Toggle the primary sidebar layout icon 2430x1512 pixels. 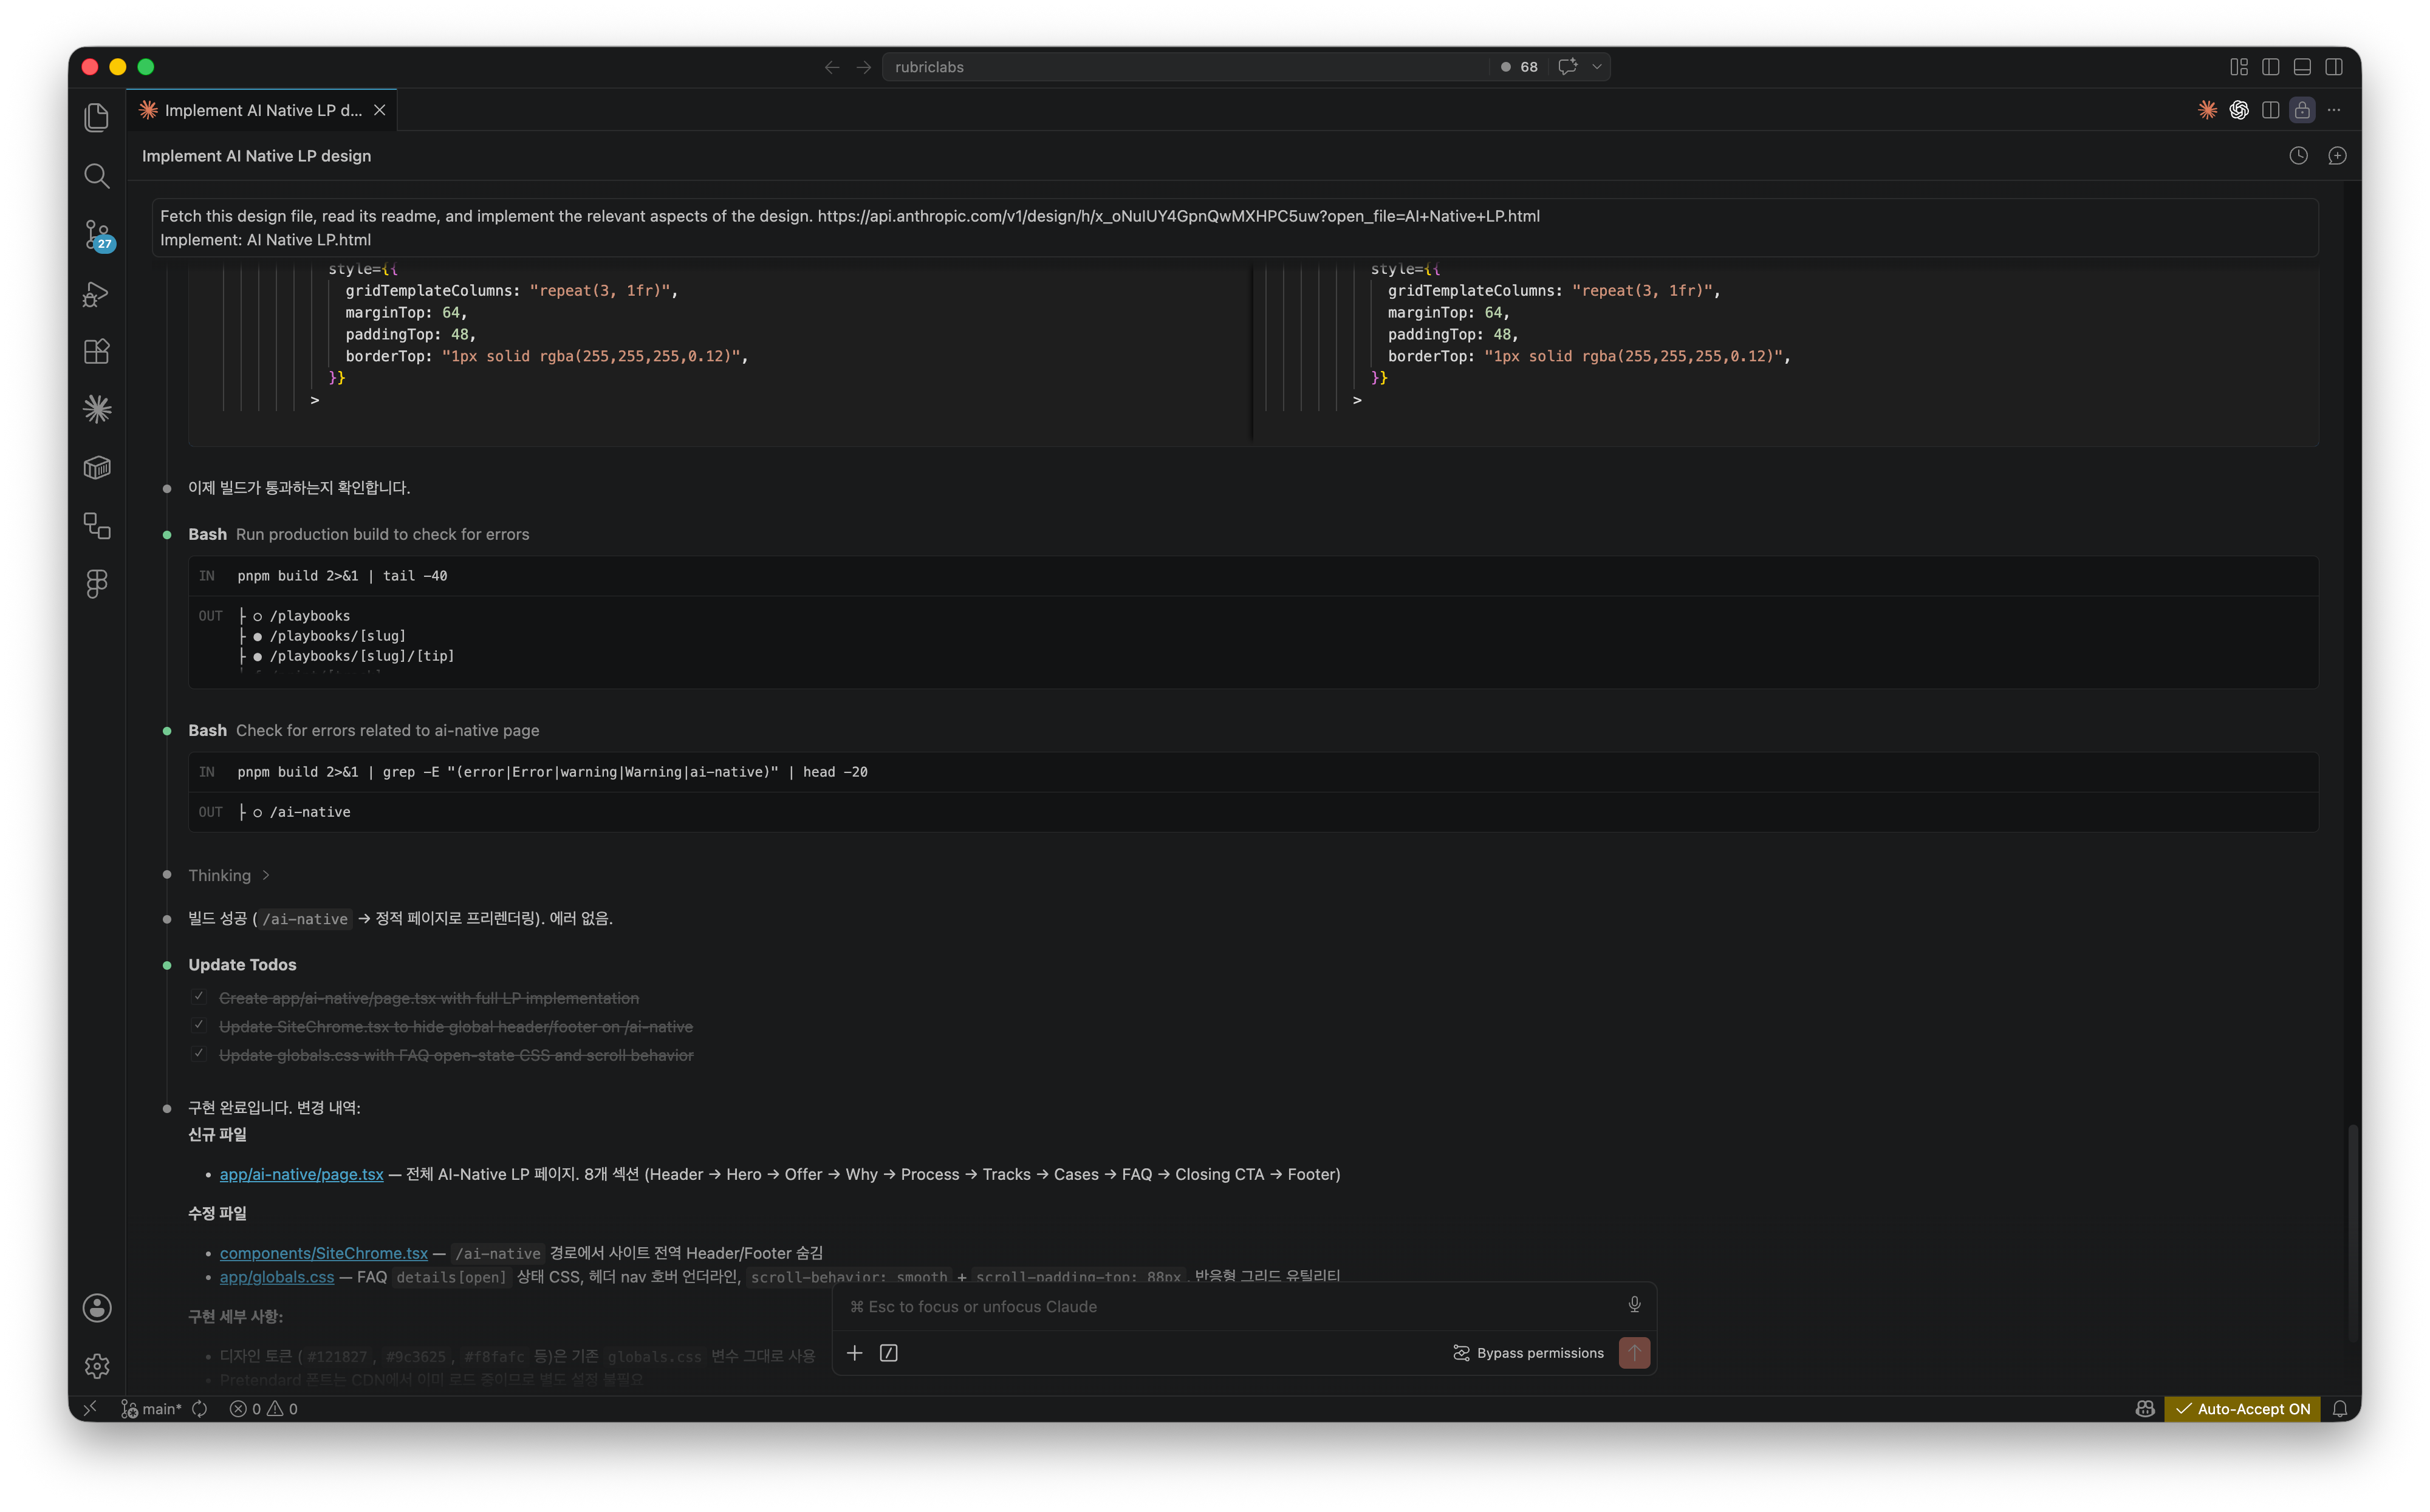point(2271,67)
